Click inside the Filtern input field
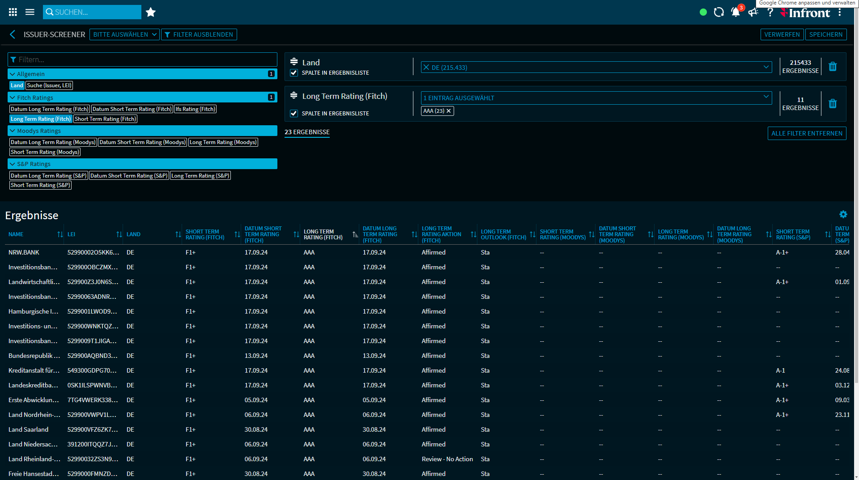The height and width of the screenshot is (480, 859). (x=142, y=59)
